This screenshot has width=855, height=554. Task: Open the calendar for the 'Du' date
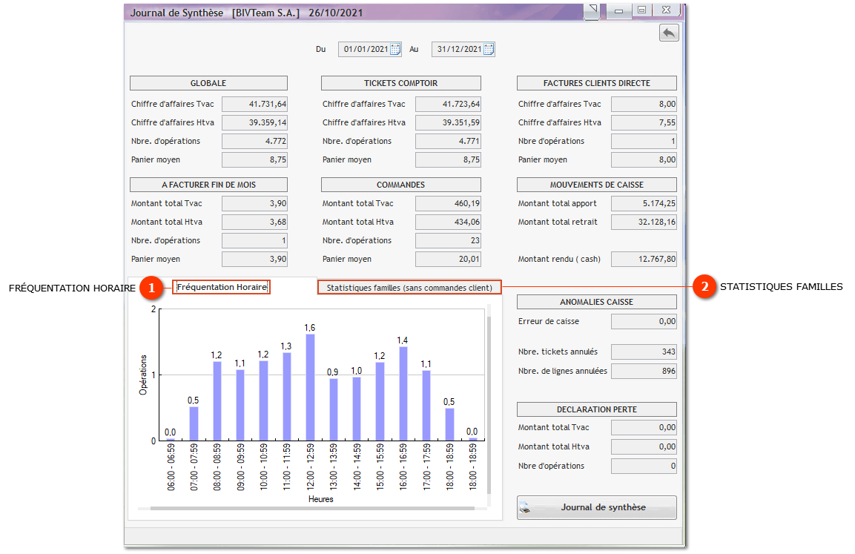tap(395, 50)
